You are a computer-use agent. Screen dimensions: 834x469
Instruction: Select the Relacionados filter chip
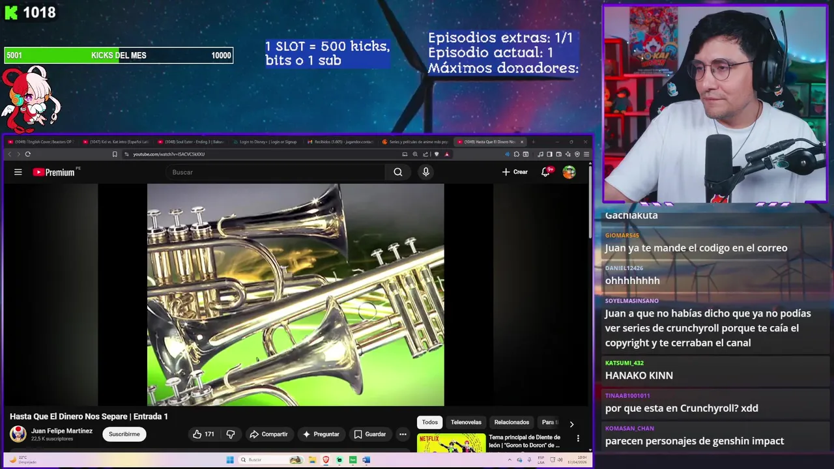pos(511,422)
